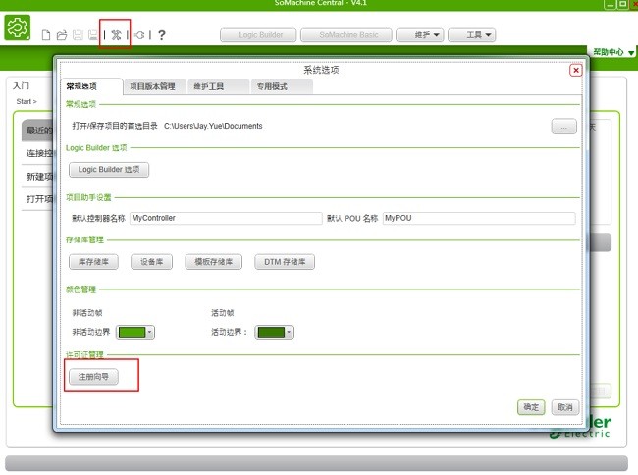Edit the default controller name field
The image size is (638, 475).
(226, 219)
